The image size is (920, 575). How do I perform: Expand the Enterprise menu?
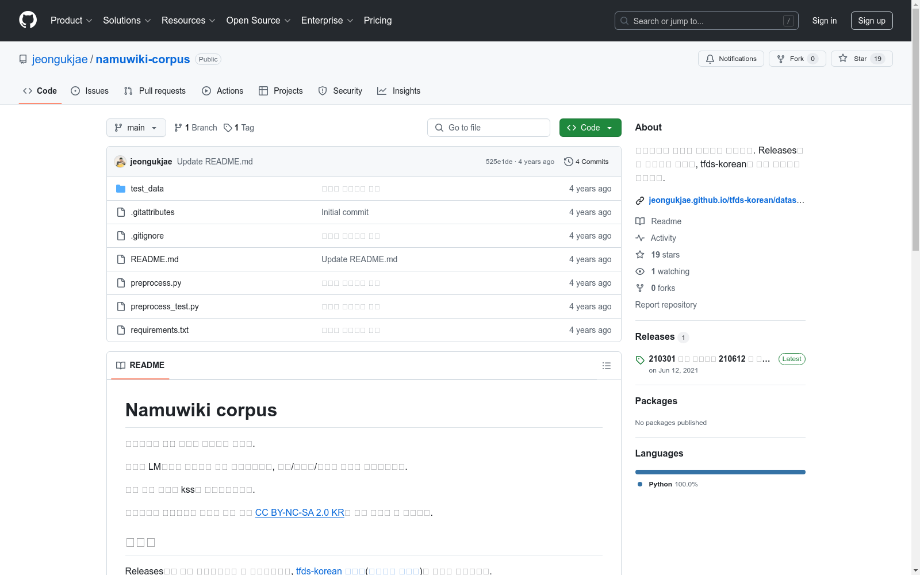[327, 21]
